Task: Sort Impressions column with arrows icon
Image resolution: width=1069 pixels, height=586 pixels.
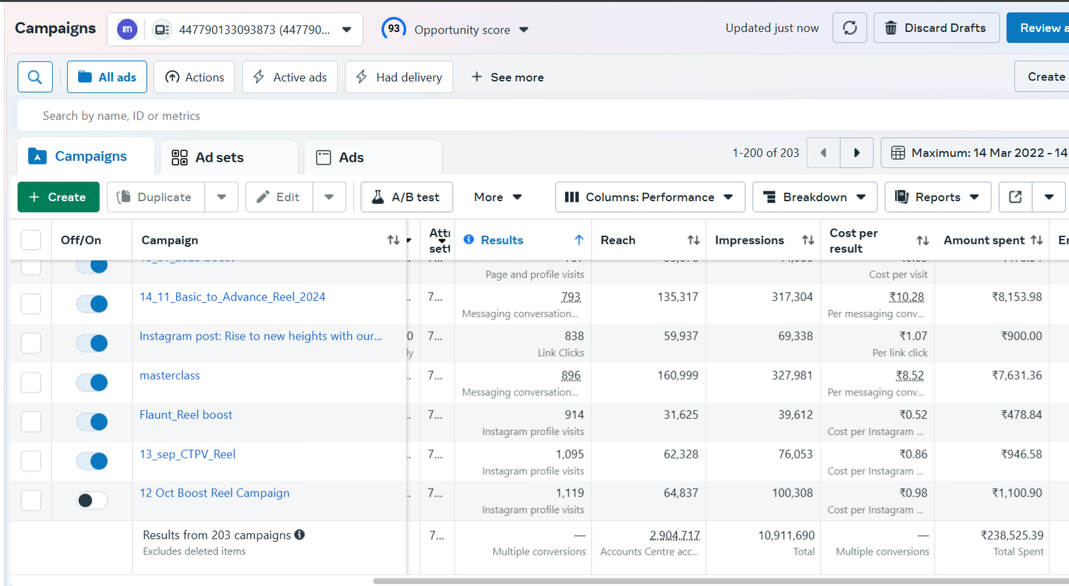Action: 808,240
